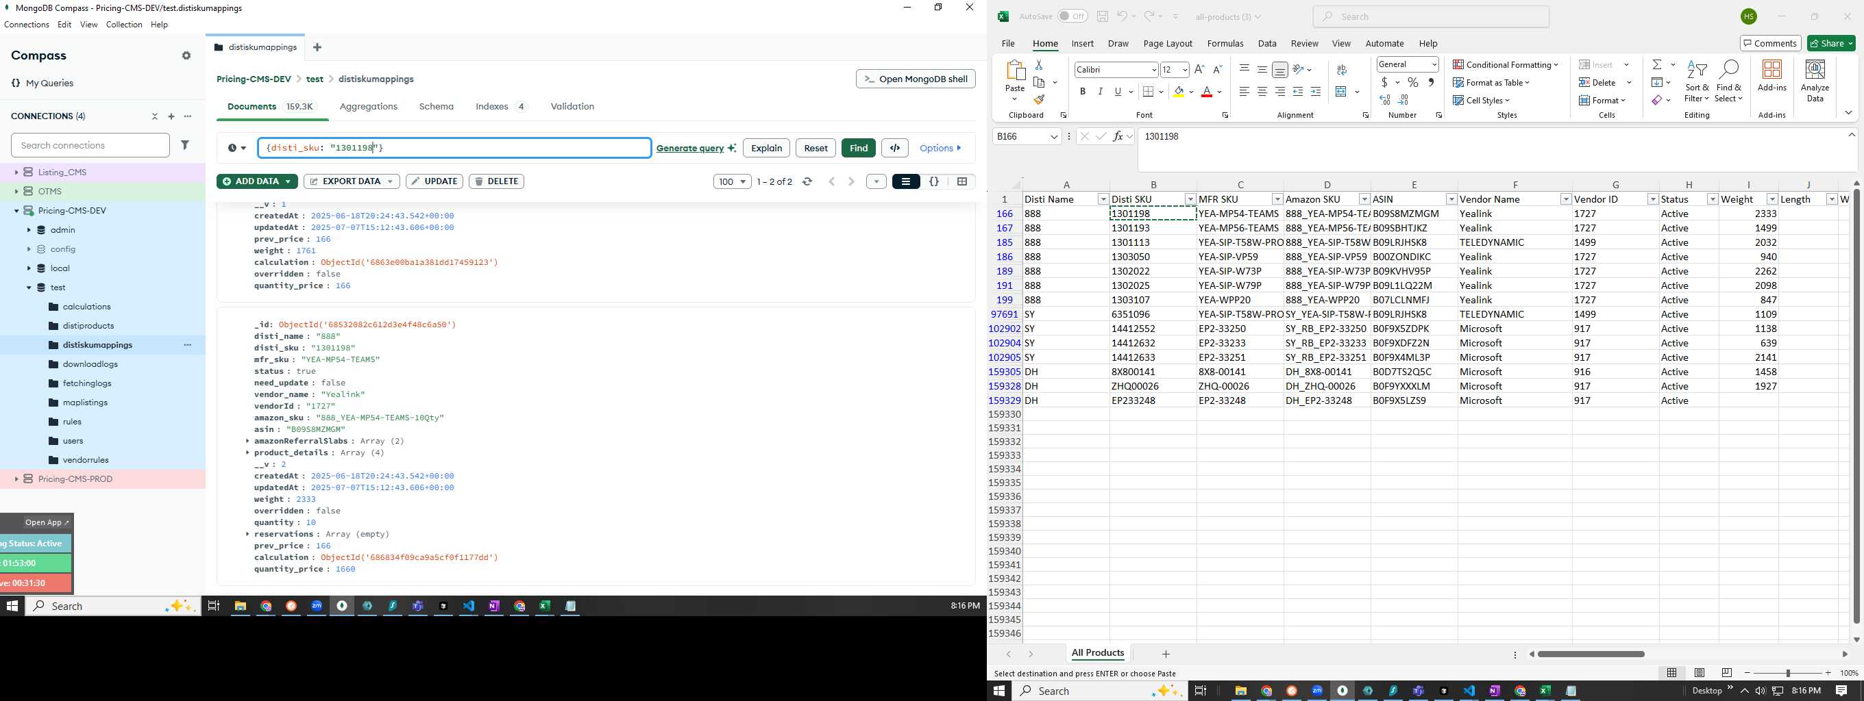Click the export query to code icon
This screenshot has width=1864, height=701.
pos(895,148)
